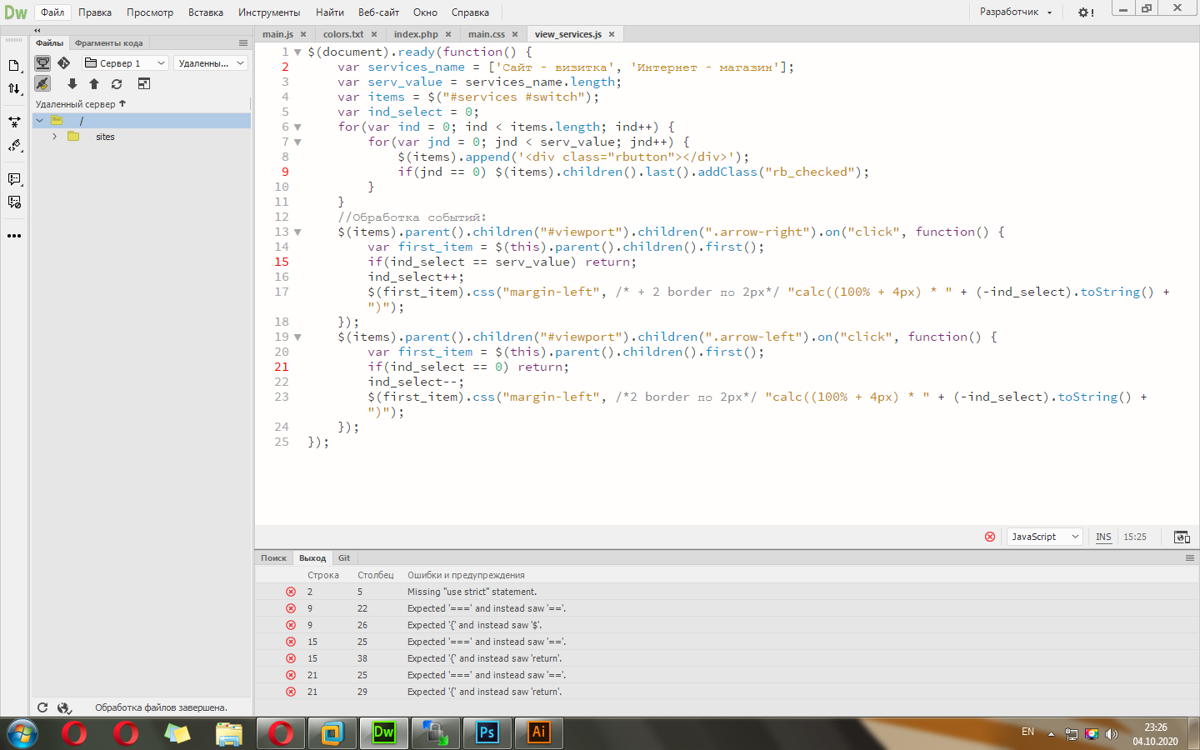Collapse click handler at line 13
1200x750 pixels.
[x=297, y=232]
